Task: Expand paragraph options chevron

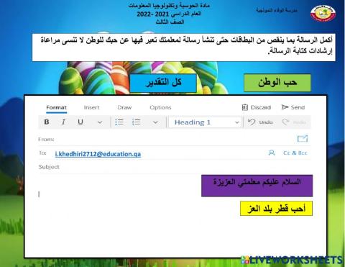Action: [155, 122]
